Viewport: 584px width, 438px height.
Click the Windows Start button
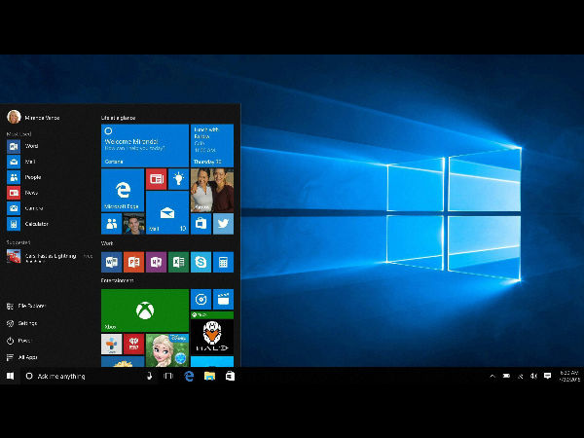(x=11, y=376)
